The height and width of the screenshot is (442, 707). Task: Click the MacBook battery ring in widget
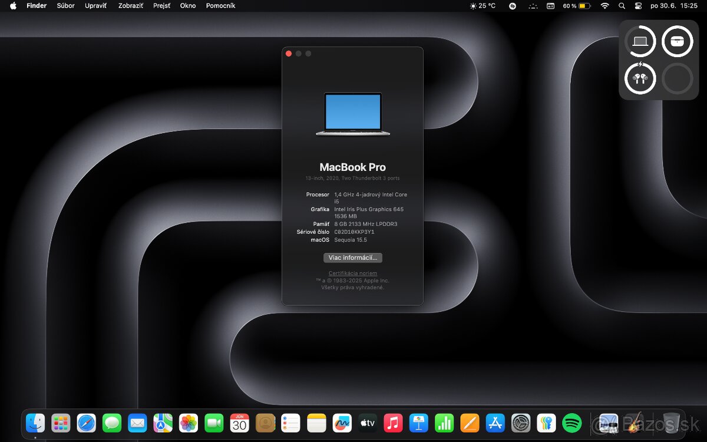coord(640,41)
